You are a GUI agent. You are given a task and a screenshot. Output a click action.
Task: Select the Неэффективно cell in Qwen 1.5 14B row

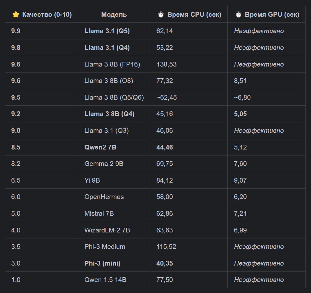(259, 280)
